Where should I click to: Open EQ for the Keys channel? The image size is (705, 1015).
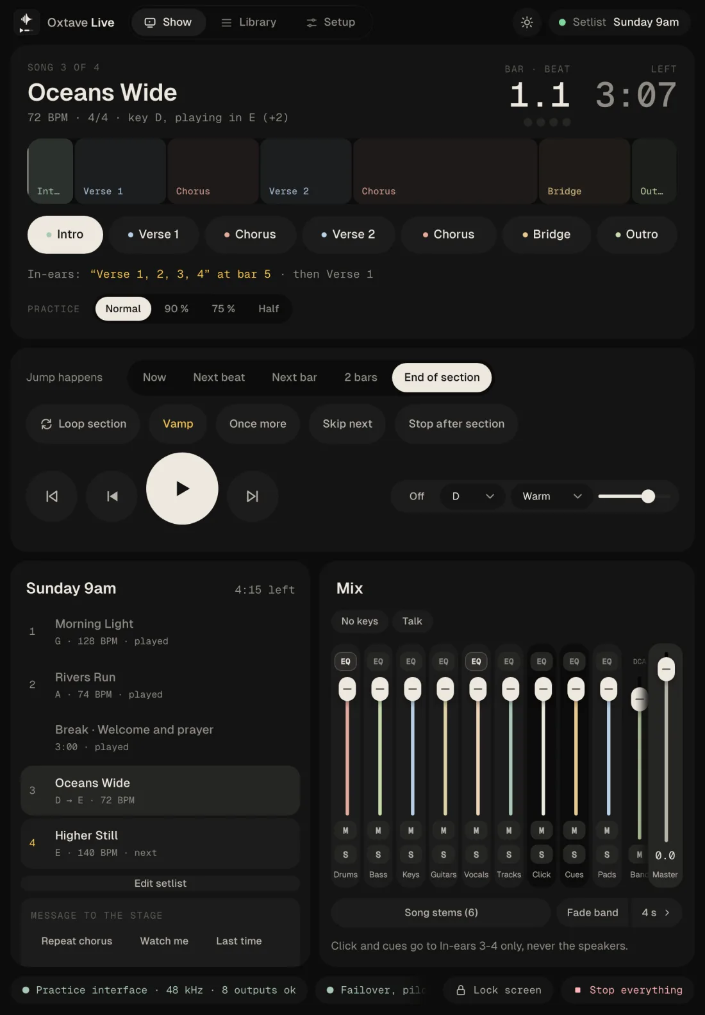(411, 661)
